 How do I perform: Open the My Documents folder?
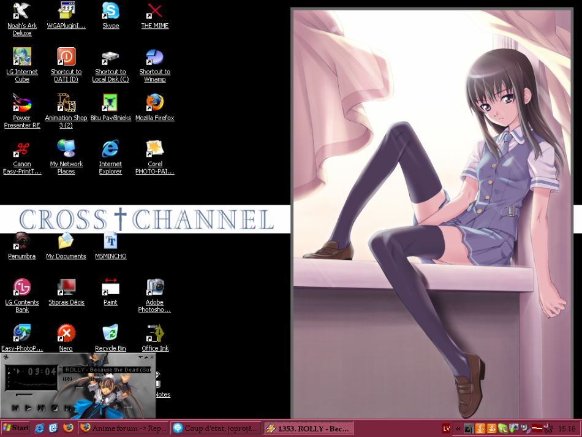[x=66, y=246]
